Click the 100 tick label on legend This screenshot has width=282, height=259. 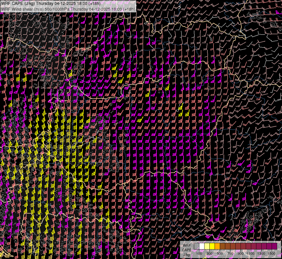[199, 254]
